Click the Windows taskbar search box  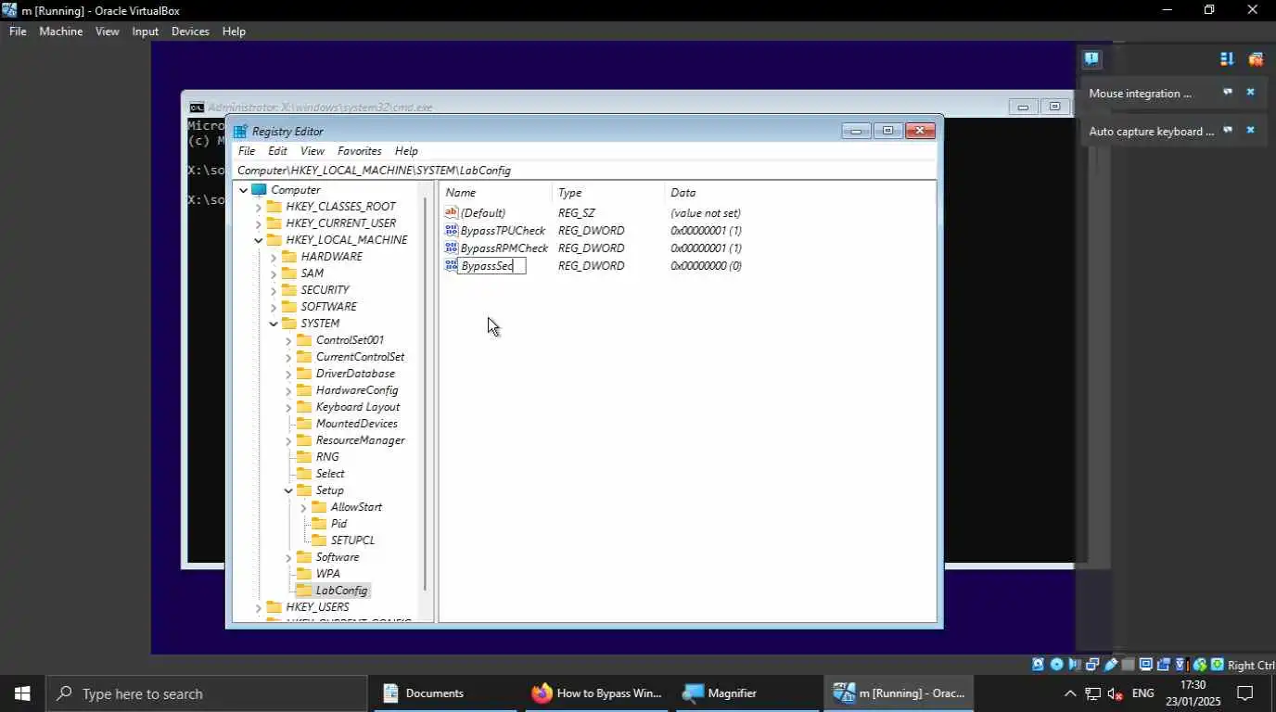(206, 693)
